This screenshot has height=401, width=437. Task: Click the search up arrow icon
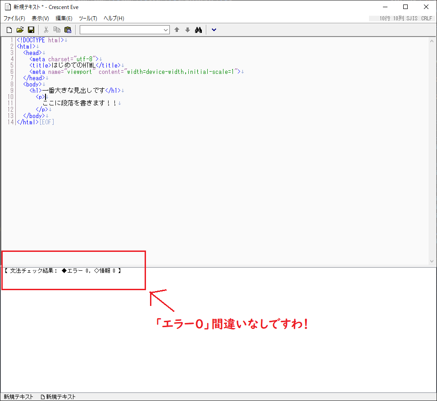click(x=177, y=30)
